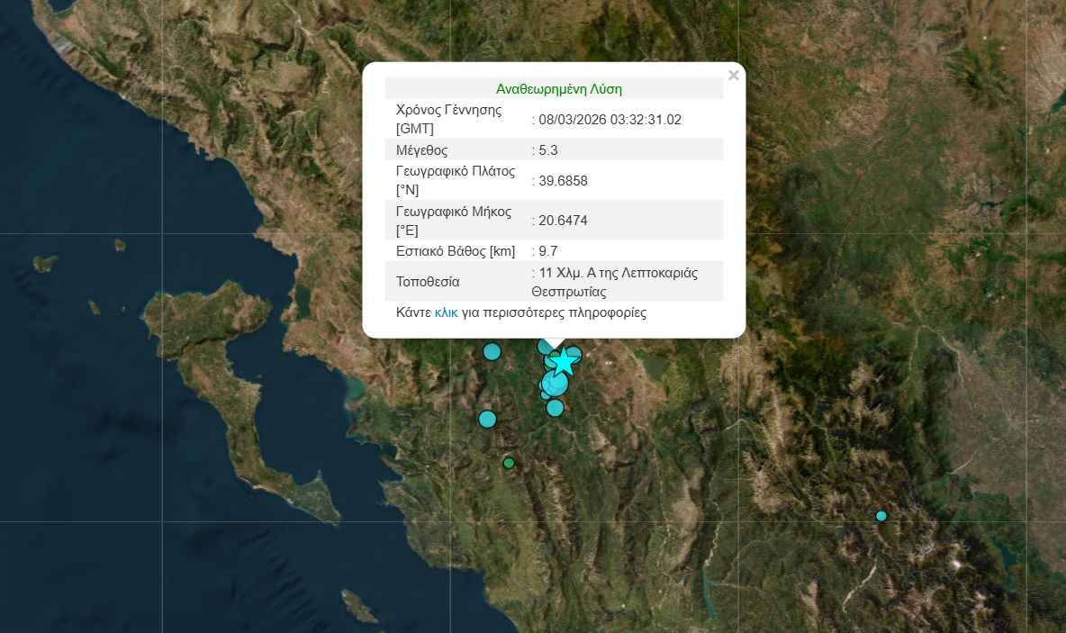
Task: Click the 'Μέγεθος' row label
Action: (421, 150)
